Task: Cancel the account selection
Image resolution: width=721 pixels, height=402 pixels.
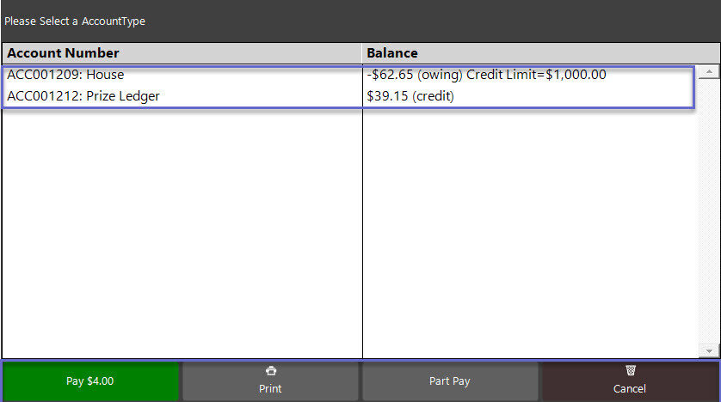Action: click(x=630, y=381)
